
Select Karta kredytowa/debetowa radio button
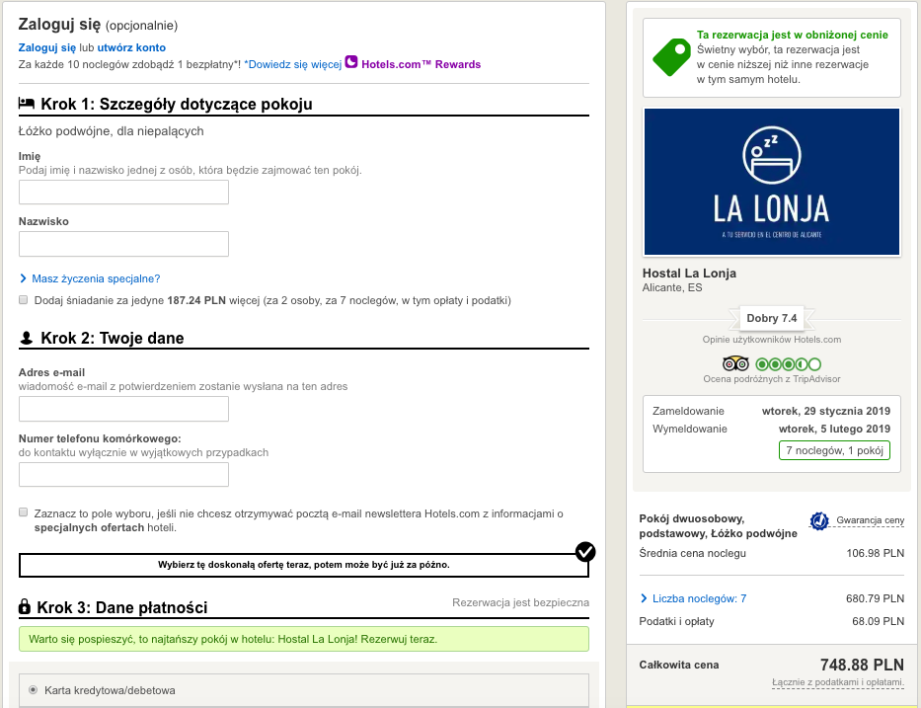coord(34,689)
